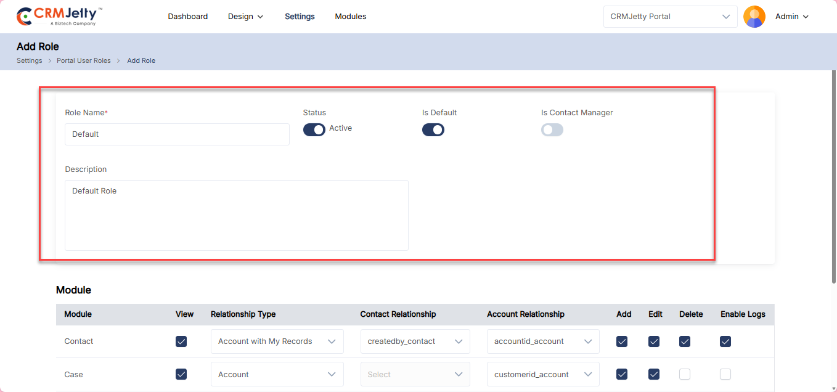Click the CRMJetty logo

(x=59, y=17)
